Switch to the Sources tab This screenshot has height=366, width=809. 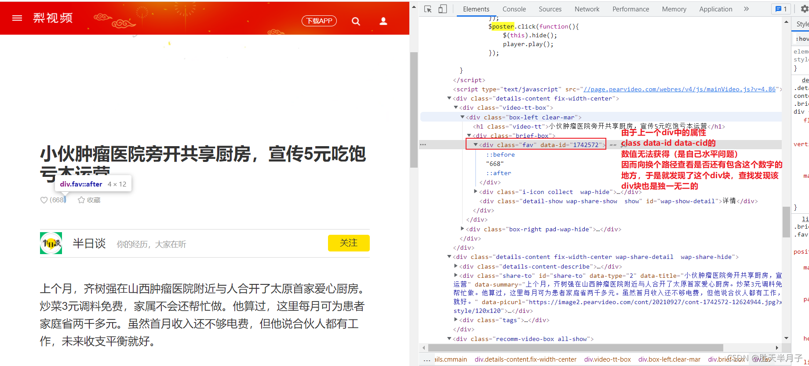[x=550, y=9]
